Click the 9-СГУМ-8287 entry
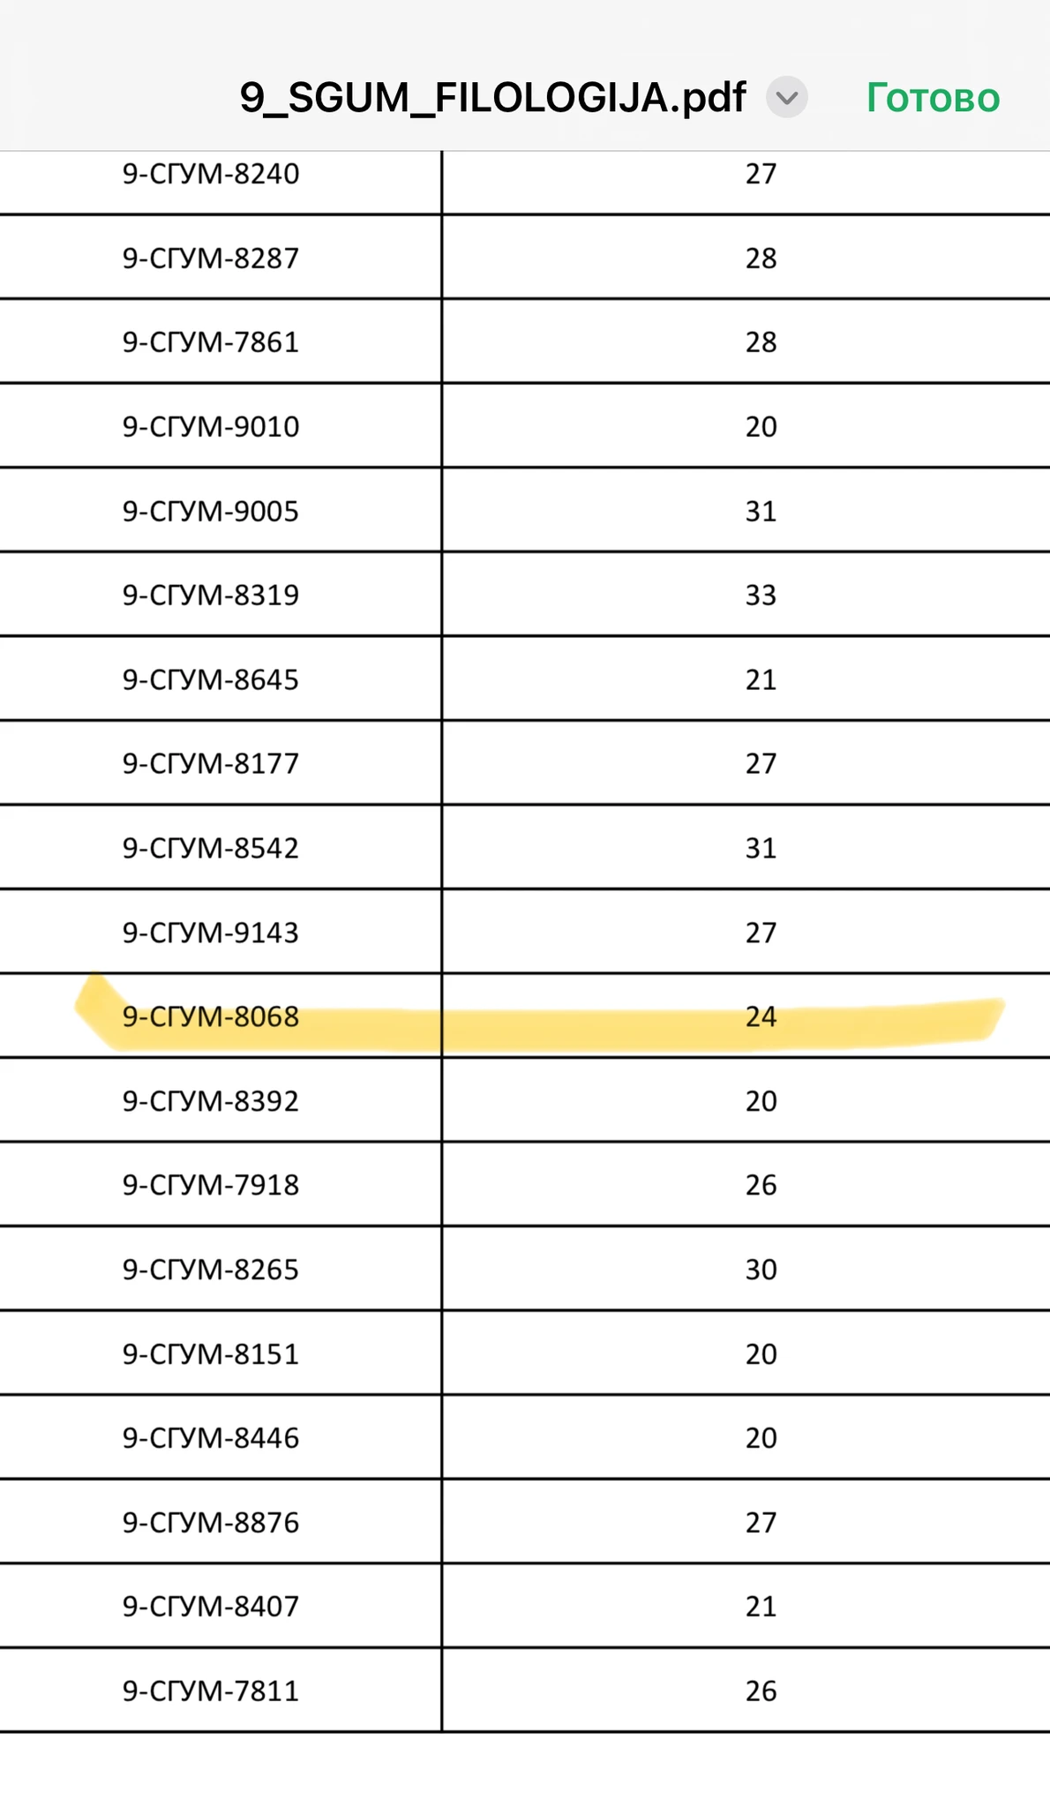 (x=211, y=259)
